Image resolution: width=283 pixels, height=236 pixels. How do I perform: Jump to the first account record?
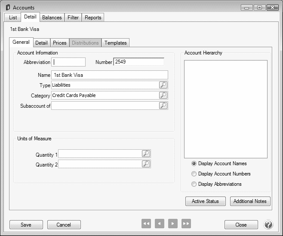146,224
